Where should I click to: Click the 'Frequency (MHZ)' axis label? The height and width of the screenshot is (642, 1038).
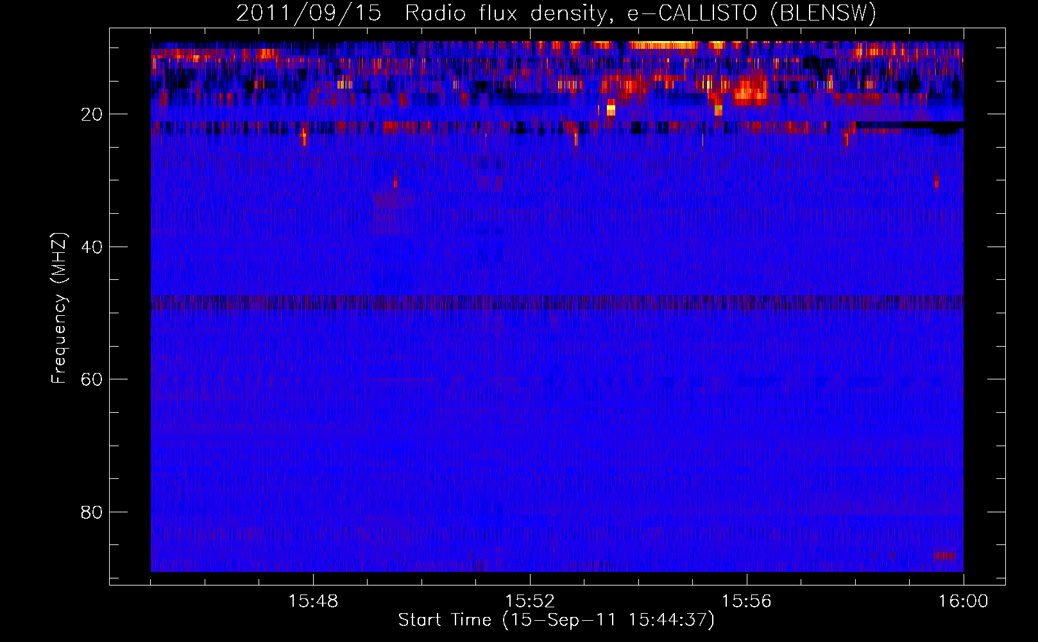pos(59,308)
